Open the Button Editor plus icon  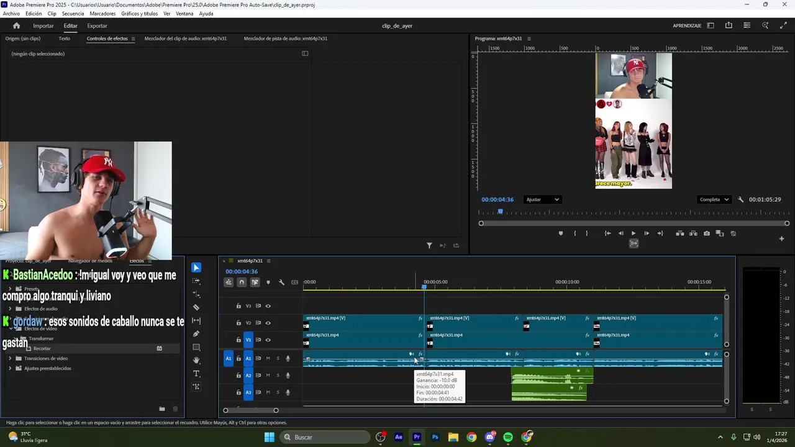click(781, 238)
